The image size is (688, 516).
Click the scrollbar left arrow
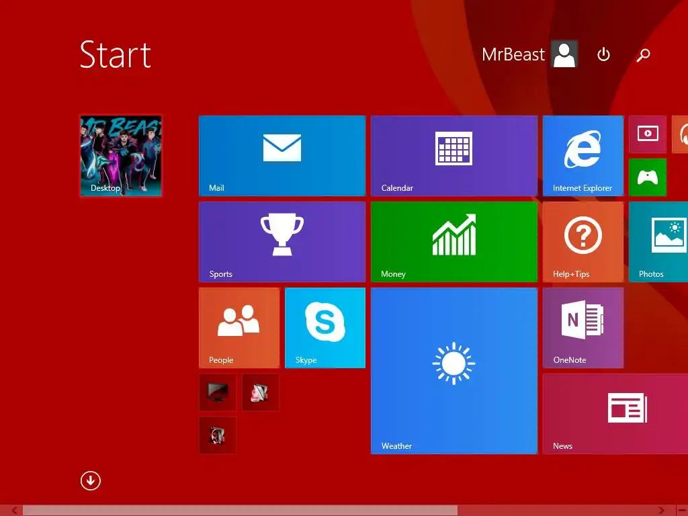point(15,511)
